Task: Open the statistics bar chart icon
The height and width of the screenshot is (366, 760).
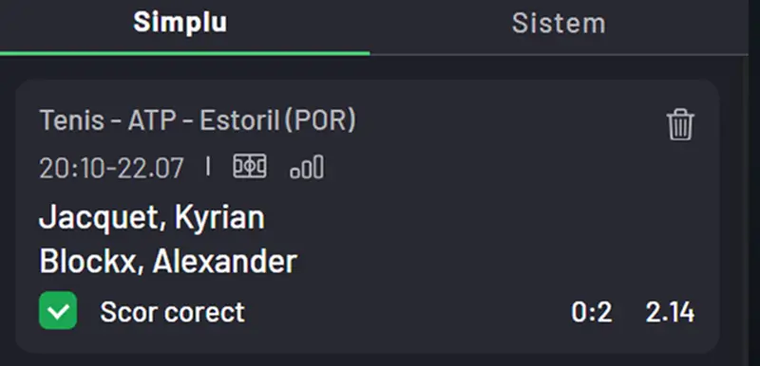Action: pyautogui.click(x=307, y=167)
